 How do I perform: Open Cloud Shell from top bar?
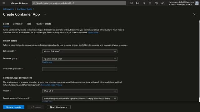131,3
